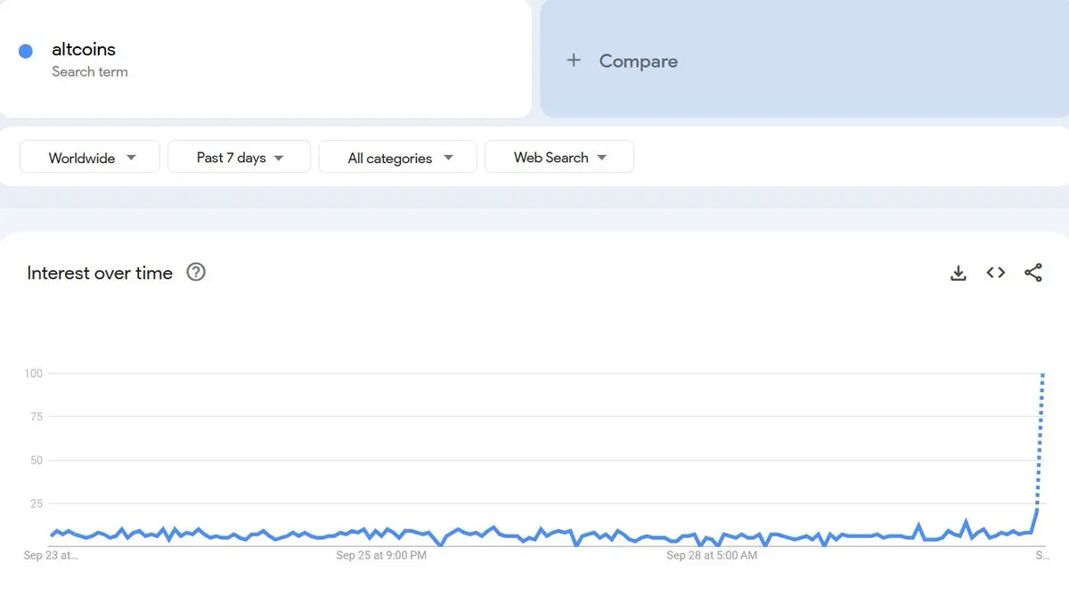
Task: Click the plus icon next to Compare
Action: (574, 60)
